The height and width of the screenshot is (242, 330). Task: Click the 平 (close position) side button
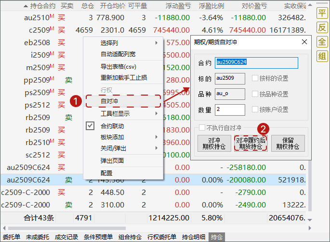[321, 13]
